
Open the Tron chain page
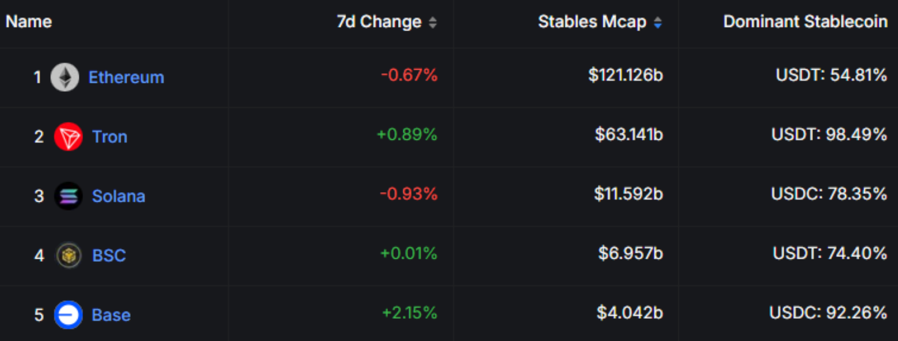coord(110,137)
